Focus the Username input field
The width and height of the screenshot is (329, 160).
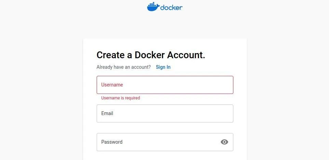(165, 85)
